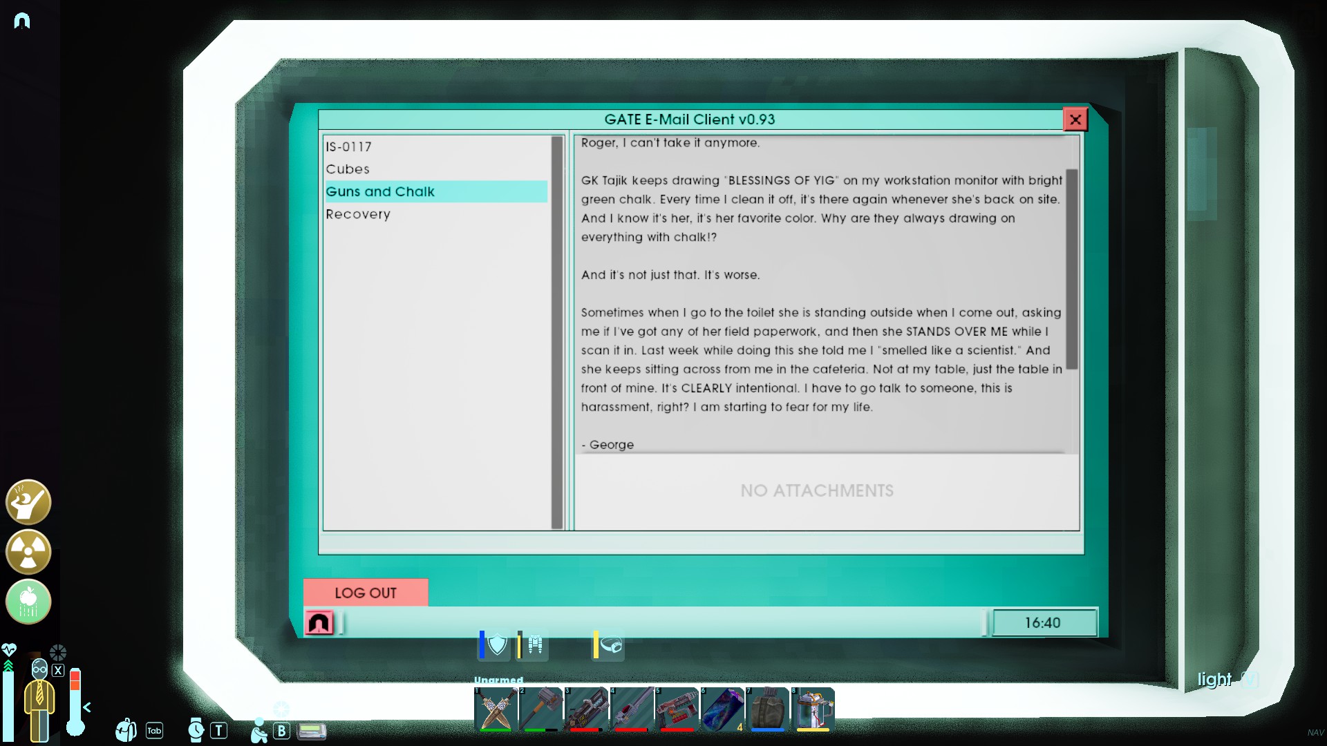Click the backpack inventory icon
1327x746 pixels.
point(126,729)
